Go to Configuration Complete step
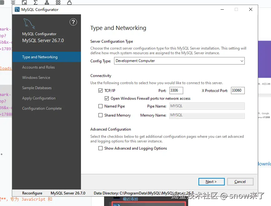Image resolution: width=271 pixels, height=206 pixels. 42,108
